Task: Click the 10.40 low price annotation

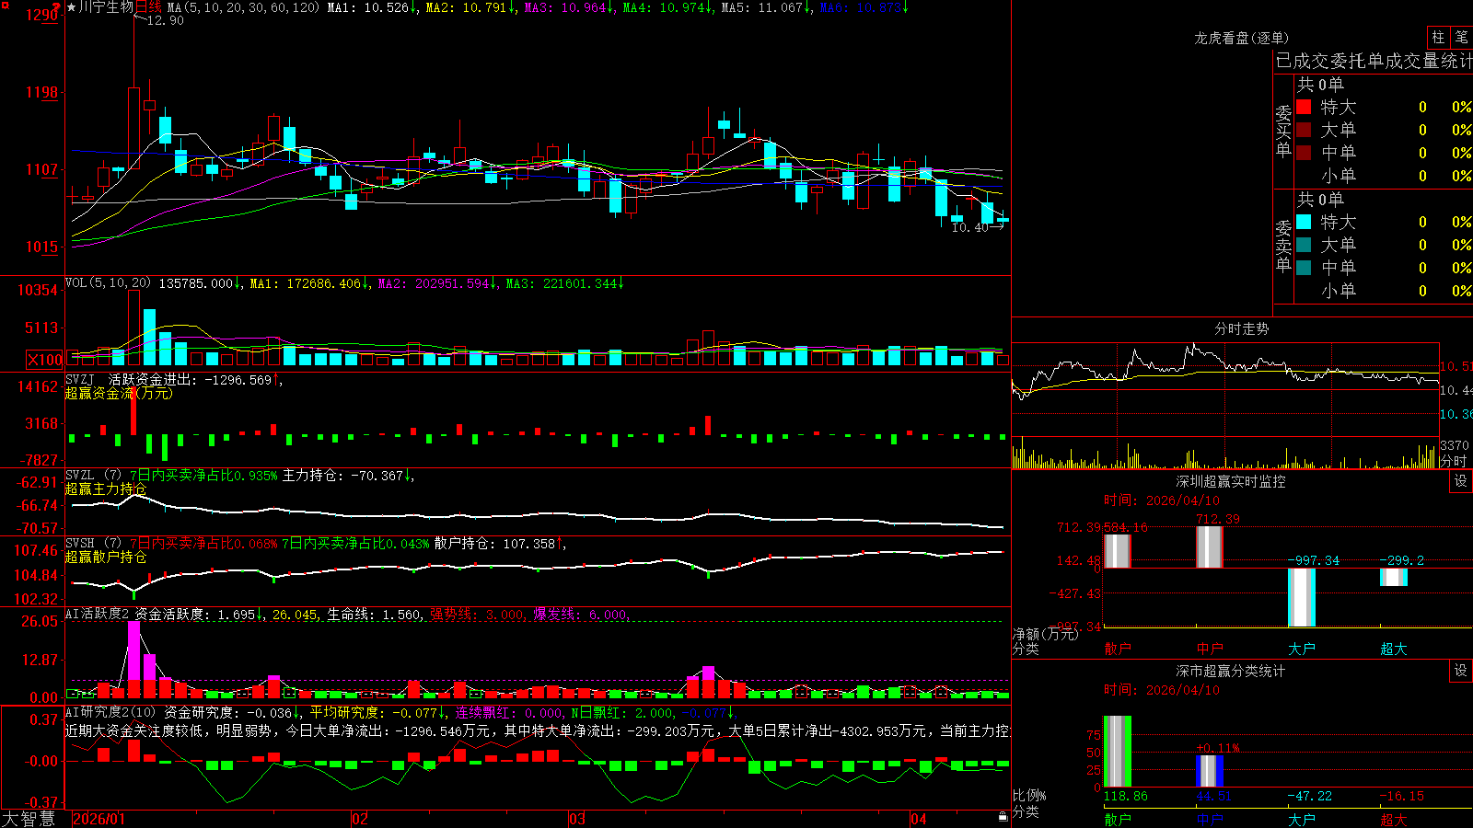Action: click(969, 227)
